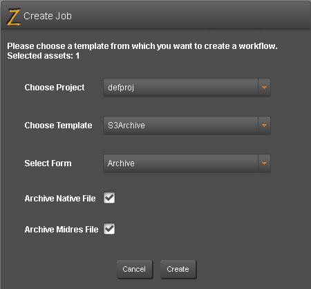Click the Select Form label

tap(48, 163)
